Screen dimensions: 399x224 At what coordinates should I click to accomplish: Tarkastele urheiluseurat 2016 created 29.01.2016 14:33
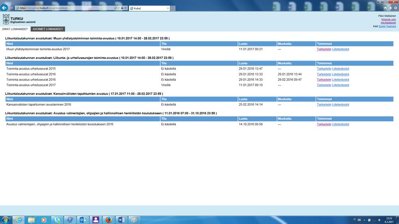pyautogui.click(x=324, y=80)
